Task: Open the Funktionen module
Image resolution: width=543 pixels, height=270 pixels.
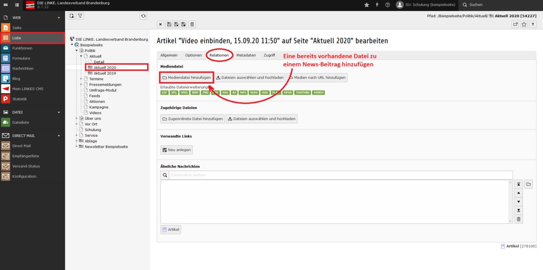Action: click(32, 48)
